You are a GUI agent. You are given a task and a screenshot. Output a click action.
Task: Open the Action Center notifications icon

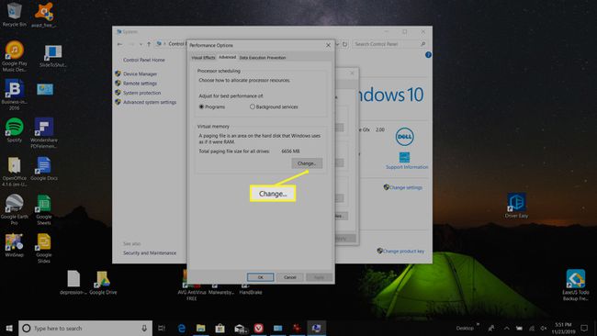coord(584,328)
